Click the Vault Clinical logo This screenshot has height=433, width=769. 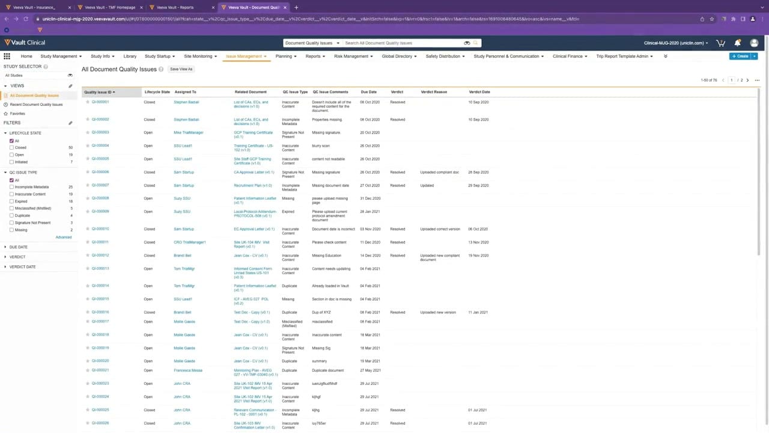[25, 43]
